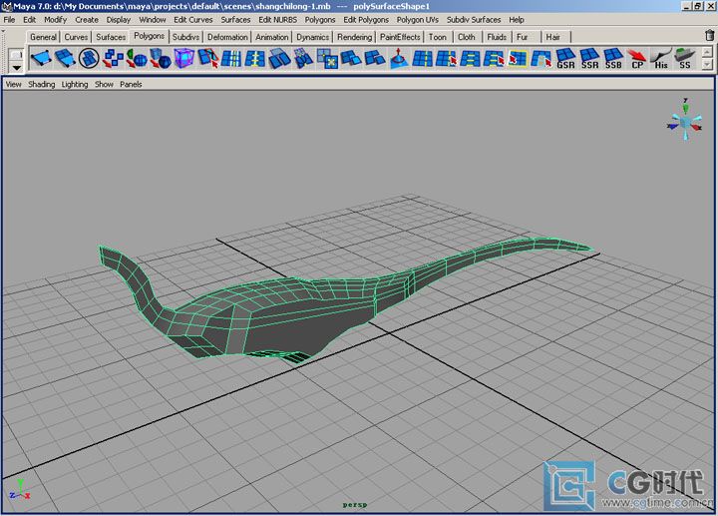Click the two separated quads shelf icon
Image resolution: width=718 pixels, height=516 pixels.
click(279, 59)
